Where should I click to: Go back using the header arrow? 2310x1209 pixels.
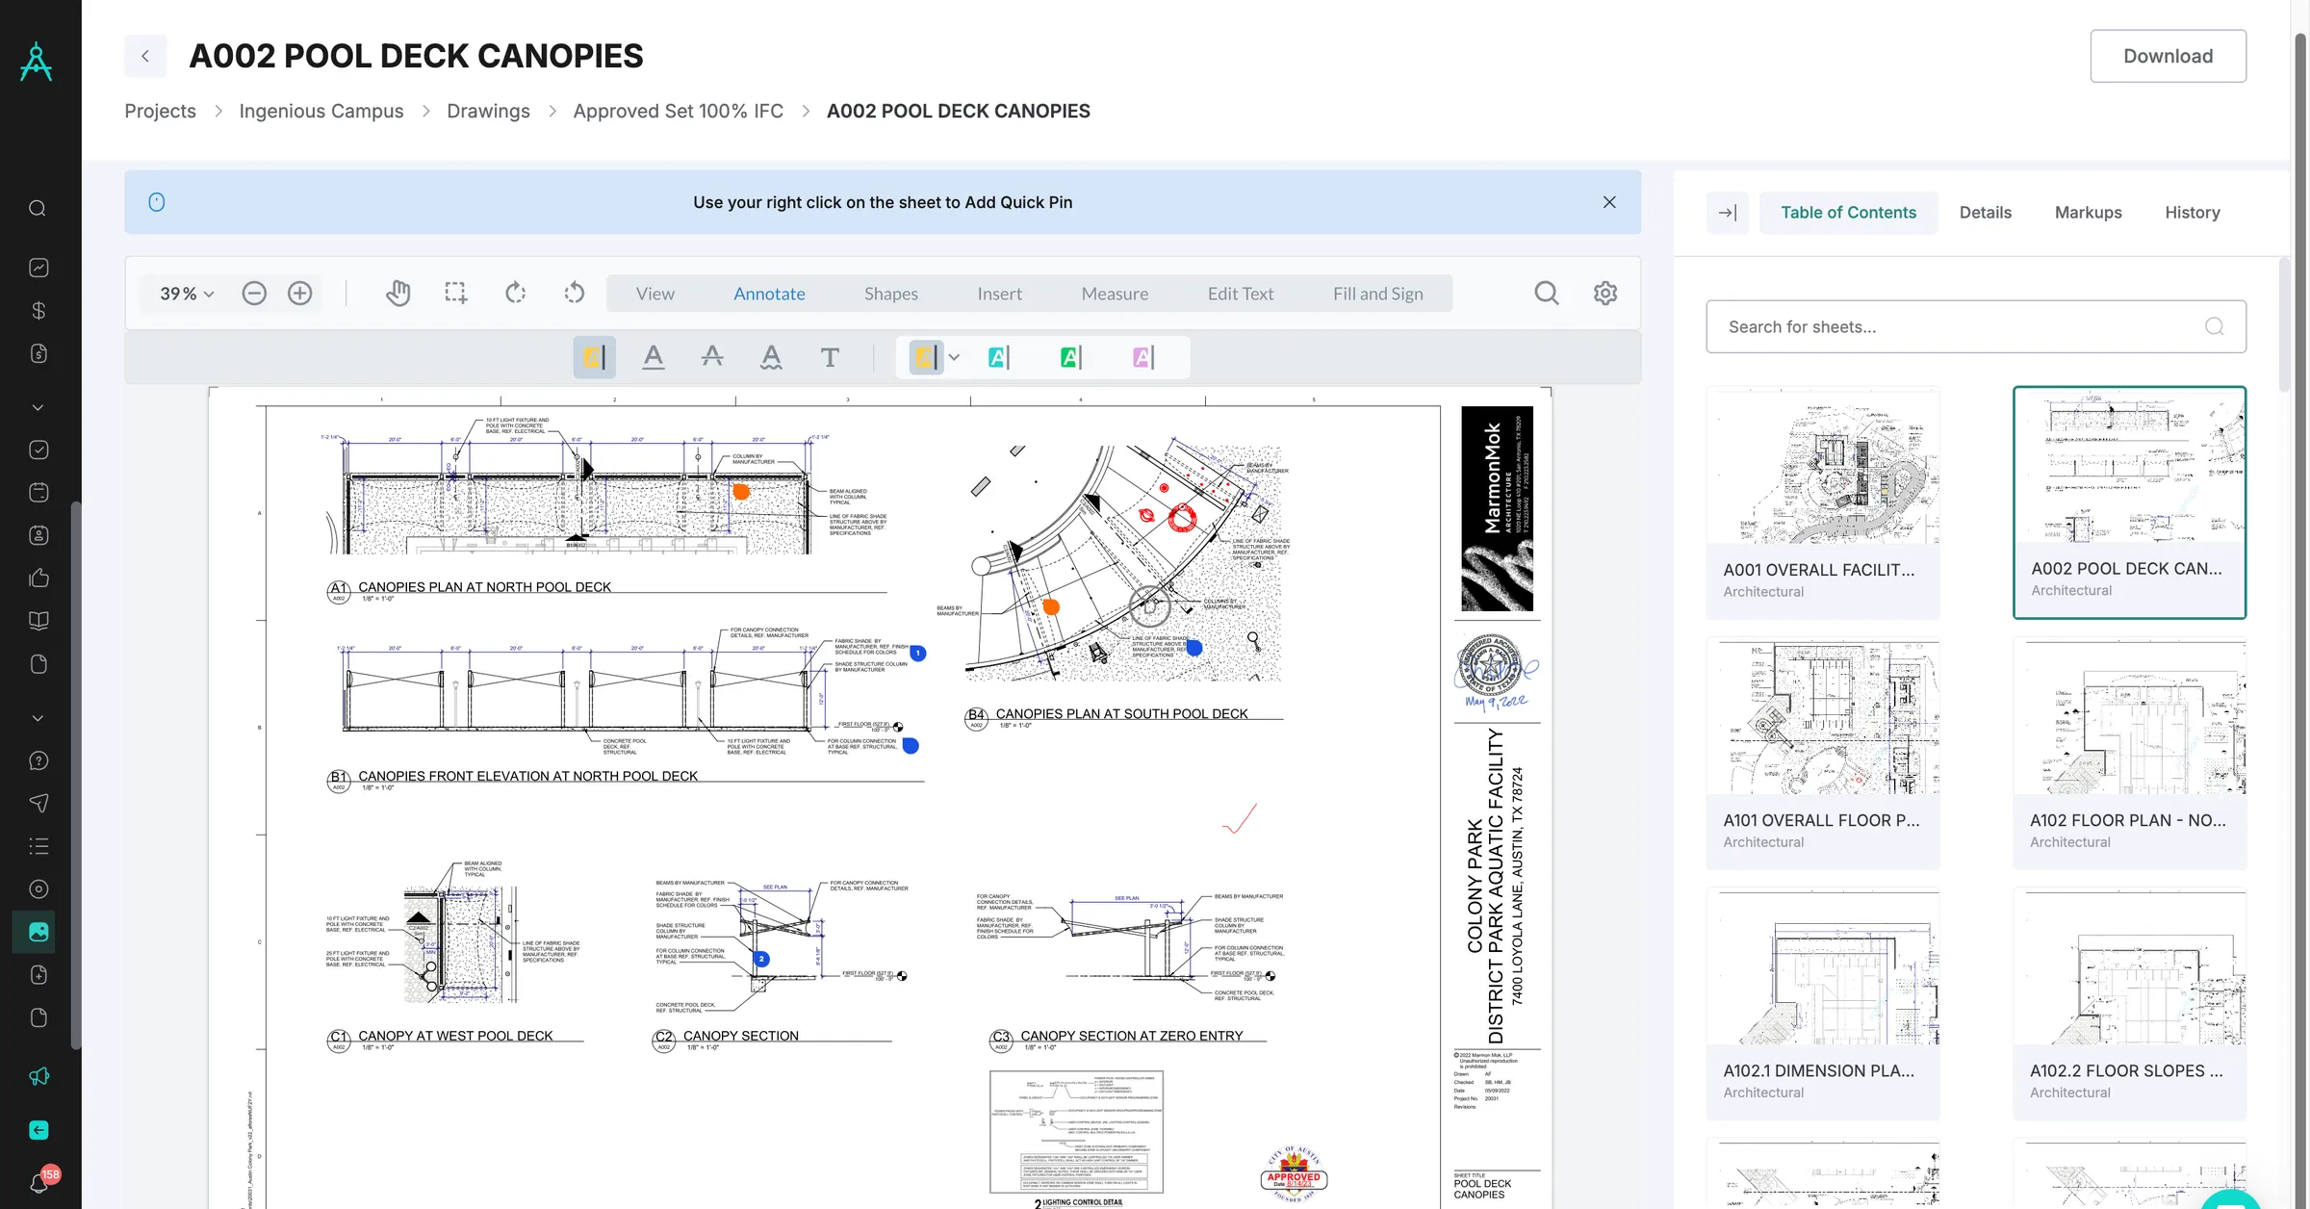tap(145, 56)
